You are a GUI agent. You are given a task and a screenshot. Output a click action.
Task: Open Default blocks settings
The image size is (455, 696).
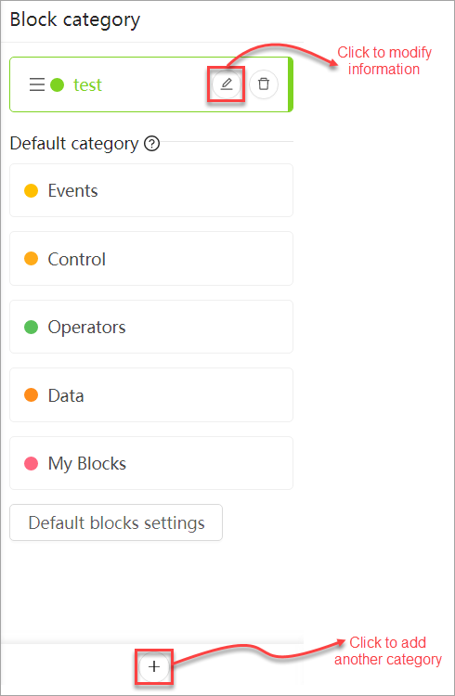coord(116,522)
